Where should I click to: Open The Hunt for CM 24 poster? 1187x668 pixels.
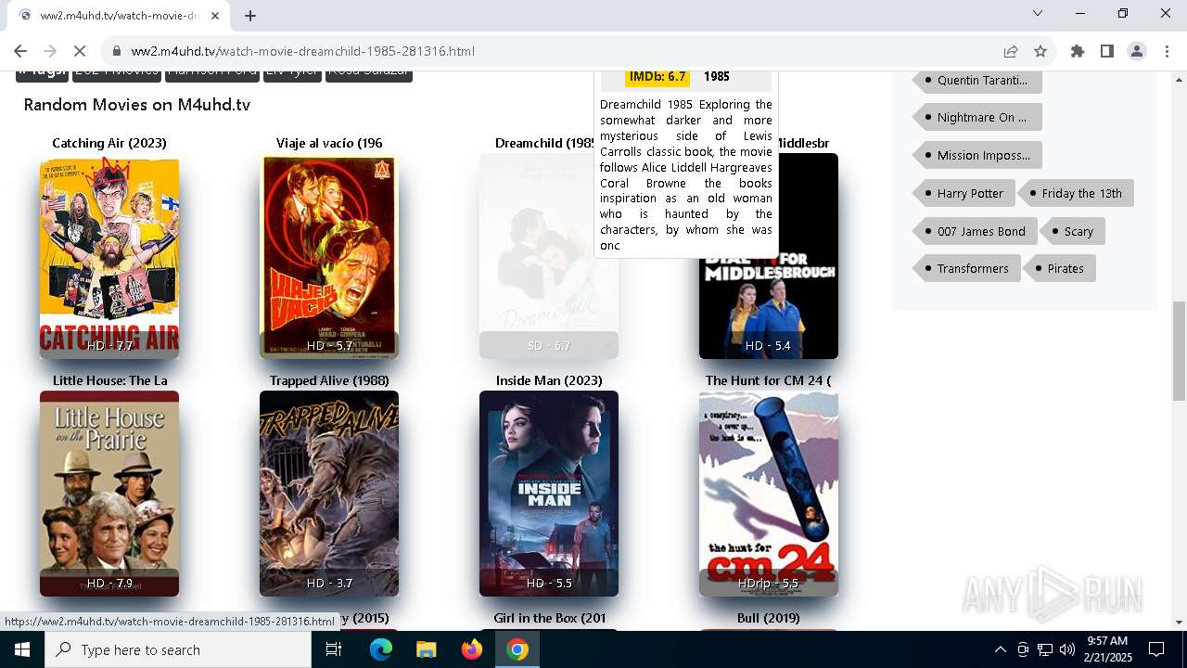[769, 494]
